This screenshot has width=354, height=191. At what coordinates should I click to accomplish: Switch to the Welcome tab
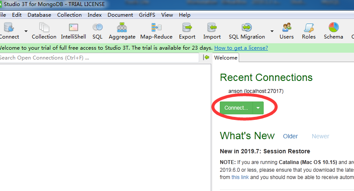click(226, 58)
